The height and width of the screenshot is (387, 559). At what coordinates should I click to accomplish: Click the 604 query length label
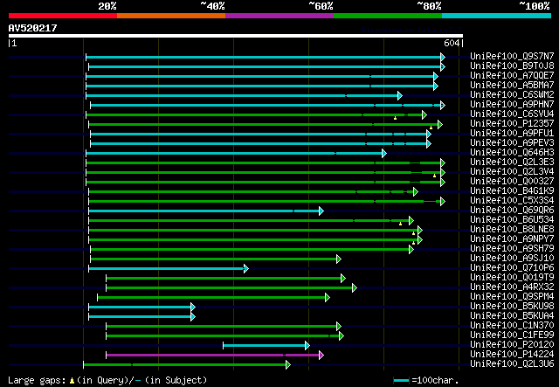point(452,43)
